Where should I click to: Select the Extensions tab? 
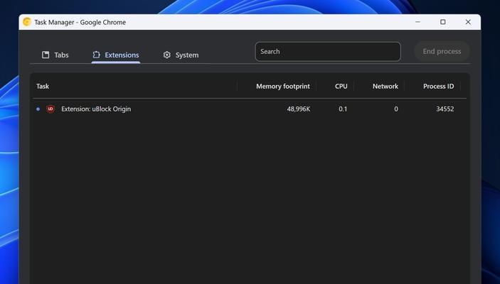116,55
